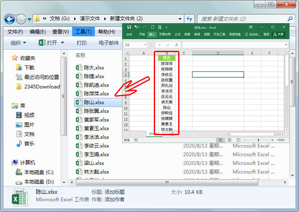Open the address bar history dropdown
The width and height of the screenshot is (299, 212).
coord(180,19)
